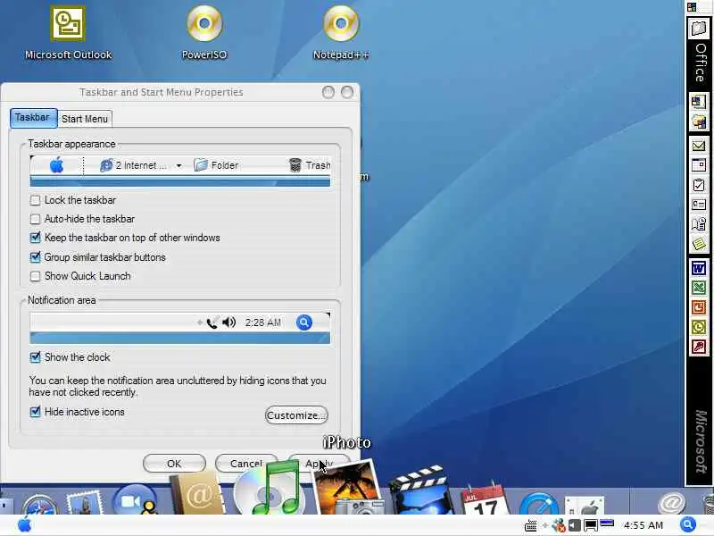Click New Task clipboard in Office bar
Viewport: 714px width, 536px height.
pos(699,185)
